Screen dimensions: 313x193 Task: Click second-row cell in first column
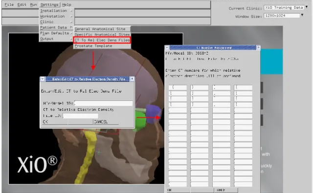tap(178, 93)
